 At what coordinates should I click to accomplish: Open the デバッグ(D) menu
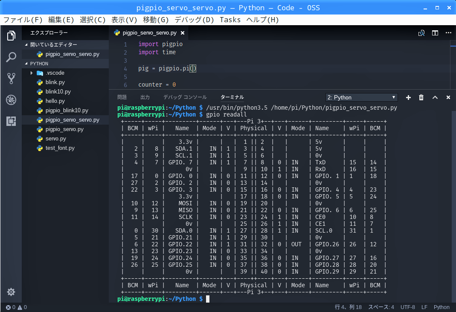[x=194, y=20]
